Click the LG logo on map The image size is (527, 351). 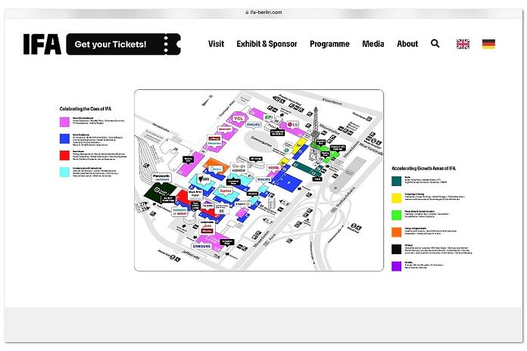click(x=292, y=124)
